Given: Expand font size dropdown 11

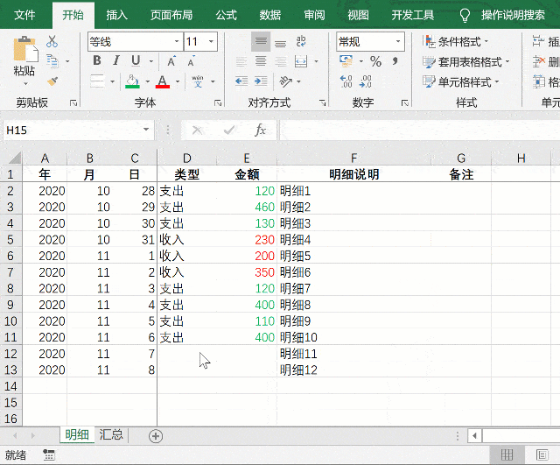Looking at the screenshot, I should click(x=211, y=42).
